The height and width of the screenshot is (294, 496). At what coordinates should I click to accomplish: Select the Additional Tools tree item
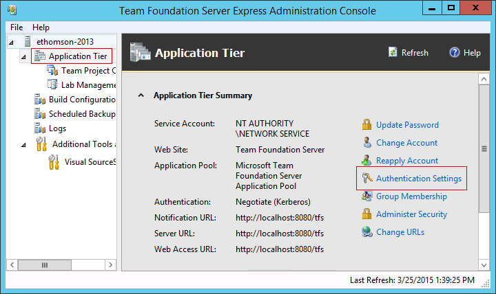(84, 144)
